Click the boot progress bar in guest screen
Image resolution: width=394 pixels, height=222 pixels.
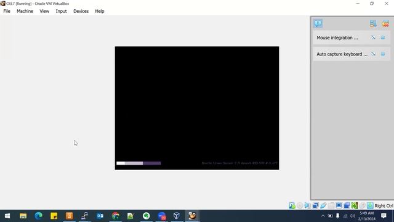point(139,163)
